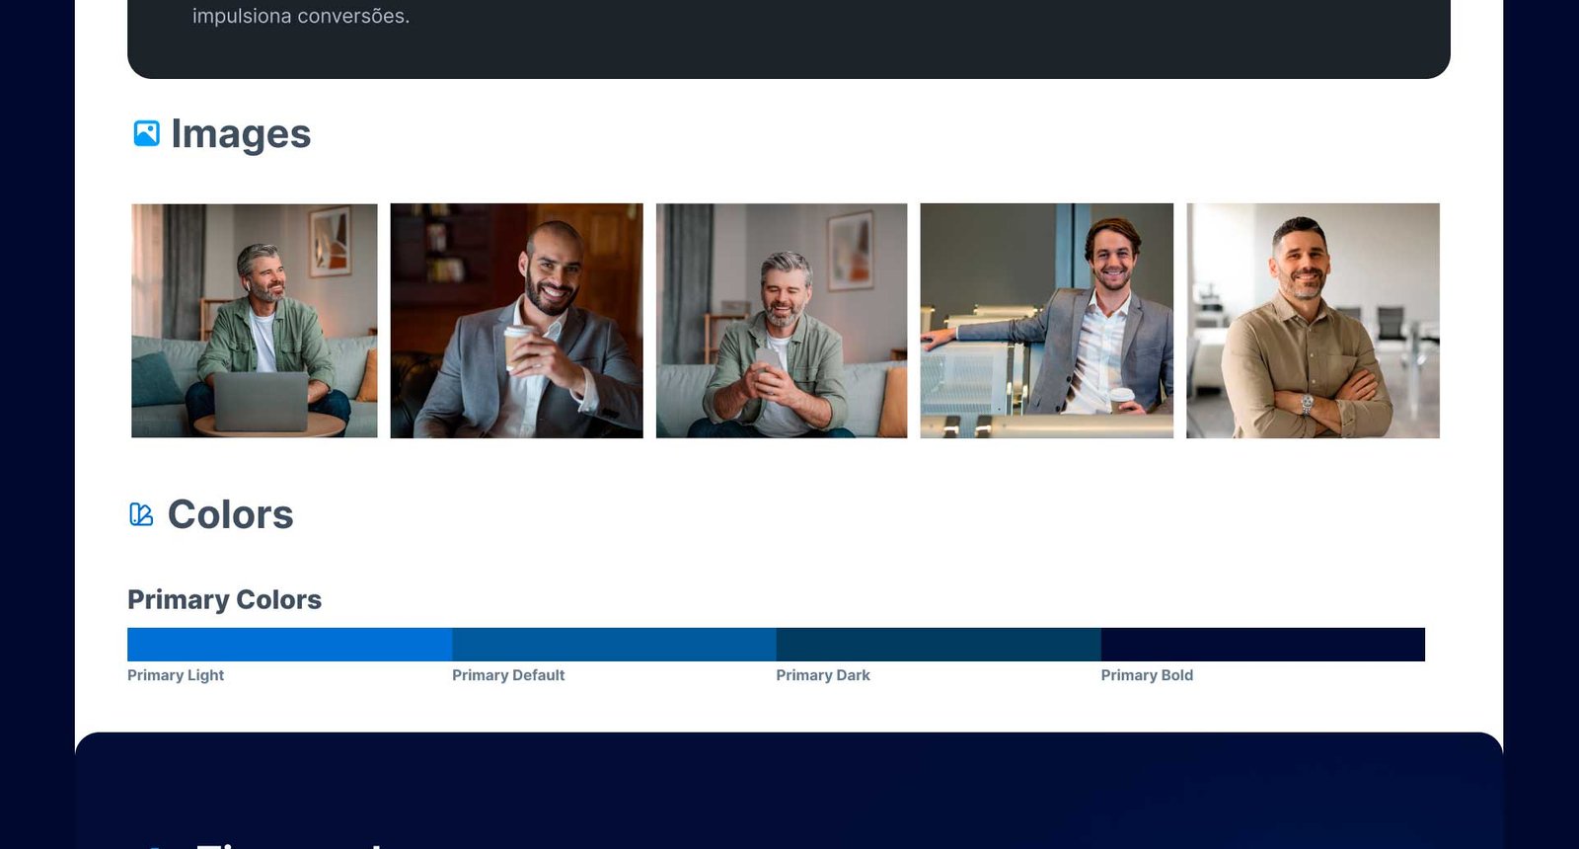Click the Primary Light label
This screenshot has height=849, width=1579.
click(x=176, y=675)
